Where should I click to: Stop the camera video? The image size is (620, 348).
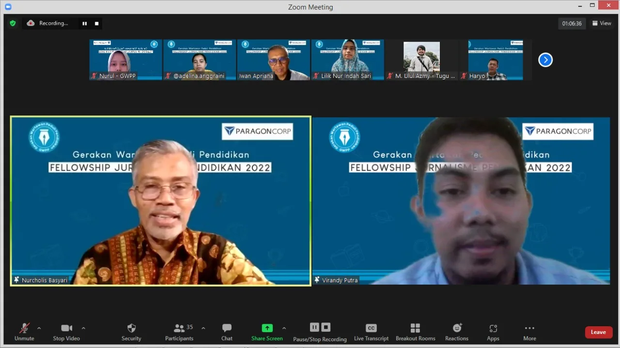66,332
